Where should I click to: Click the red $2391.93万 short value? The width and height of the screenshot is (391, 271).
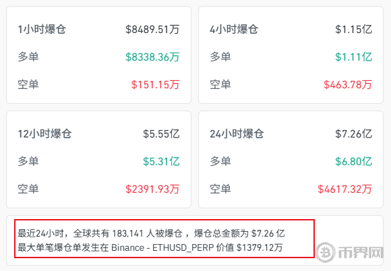pyautogui.click(x=152, y=189)
